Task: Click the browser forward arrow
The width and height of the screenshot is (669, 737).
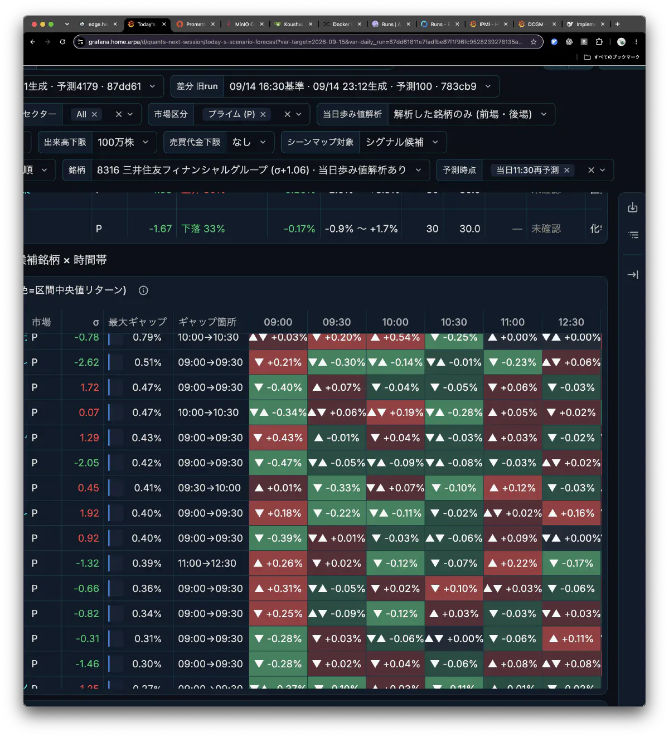Action: (47, 42)
